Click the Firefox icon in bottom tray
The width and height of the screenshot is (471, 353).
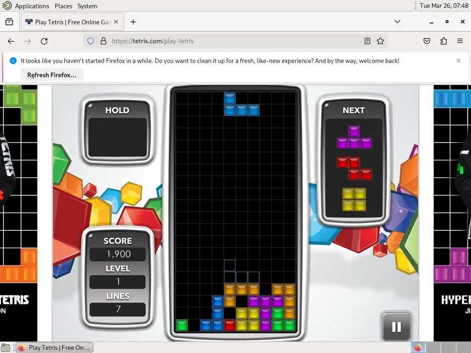(418, 347)
